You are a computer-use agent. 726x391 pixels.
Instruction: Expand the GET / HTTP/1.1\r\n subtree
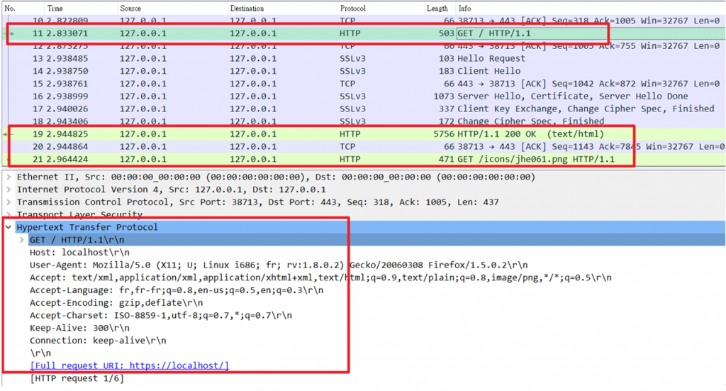22,240
